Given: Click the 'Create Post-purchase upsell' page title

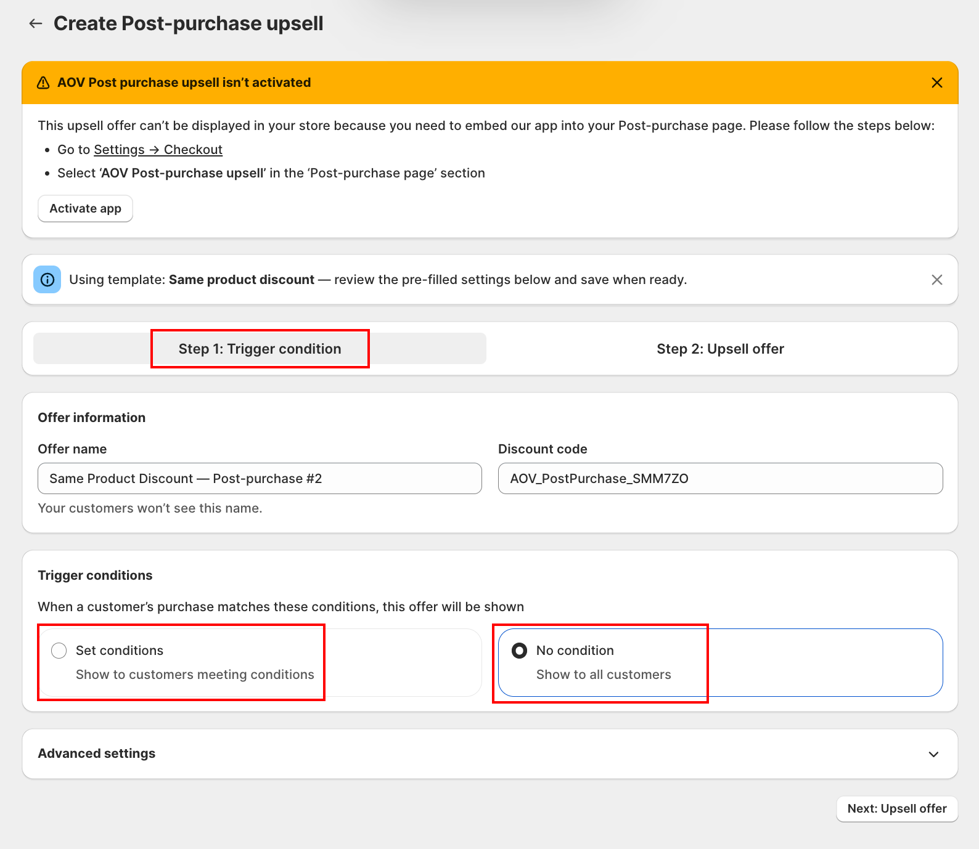Looking at the screenshot, I should click(189, 23).
